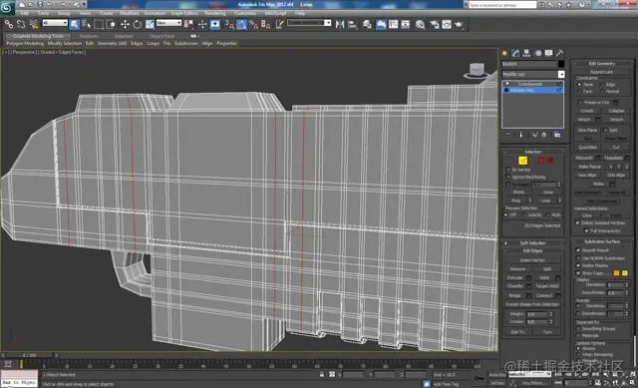Click the orange Show Cage color swatch
This screenshot has width=638, height=388.
pos(616,273)
